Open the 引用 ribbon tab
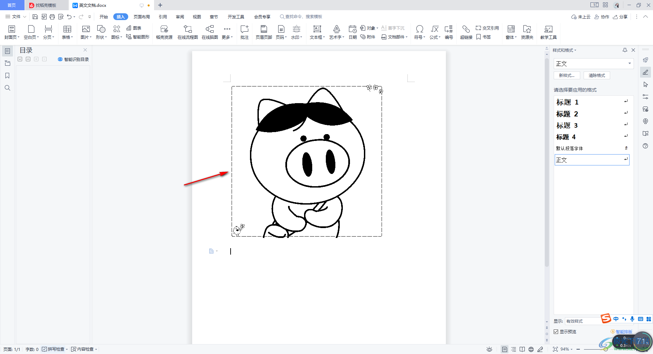This screenshot has height=354, width=653. [x=163, y=17]
